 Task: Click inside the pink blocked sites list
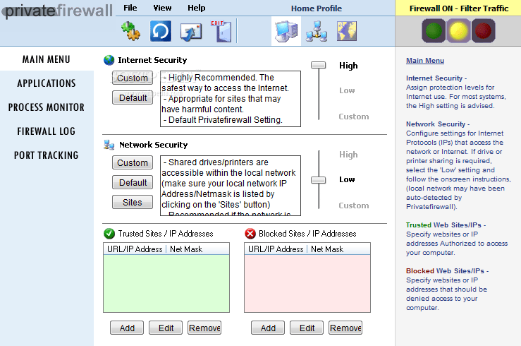click(307, 283)
